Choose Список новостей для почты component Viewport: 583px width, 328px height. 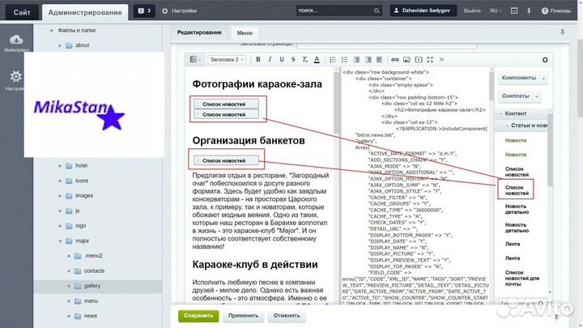click(x=522, y=278)
